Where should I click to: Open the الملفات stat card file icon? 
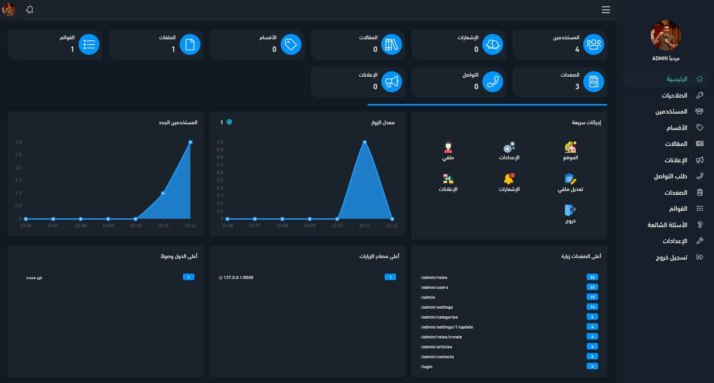(190, 44)
